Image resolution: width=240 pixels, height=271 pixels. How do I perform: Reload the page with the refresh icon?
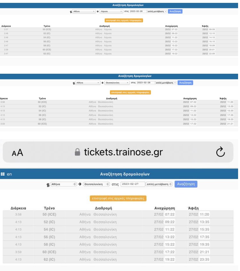click(x=220, y=153)
